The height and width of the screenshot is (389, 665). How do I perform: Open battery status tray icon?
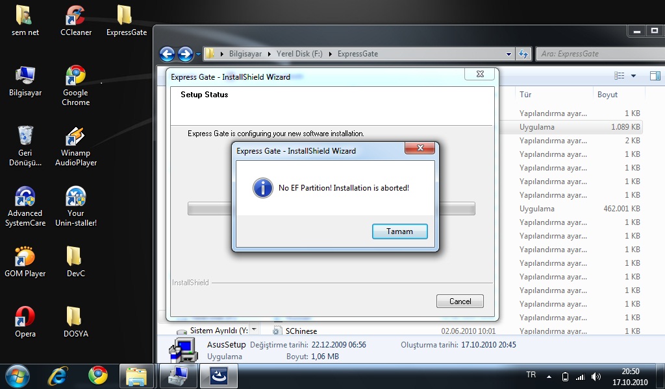[565, 376]
